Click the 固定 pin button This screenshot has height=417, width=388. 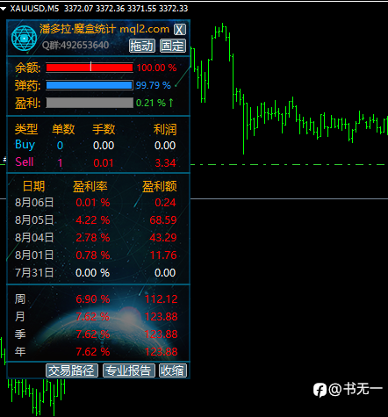click(173, 46)
